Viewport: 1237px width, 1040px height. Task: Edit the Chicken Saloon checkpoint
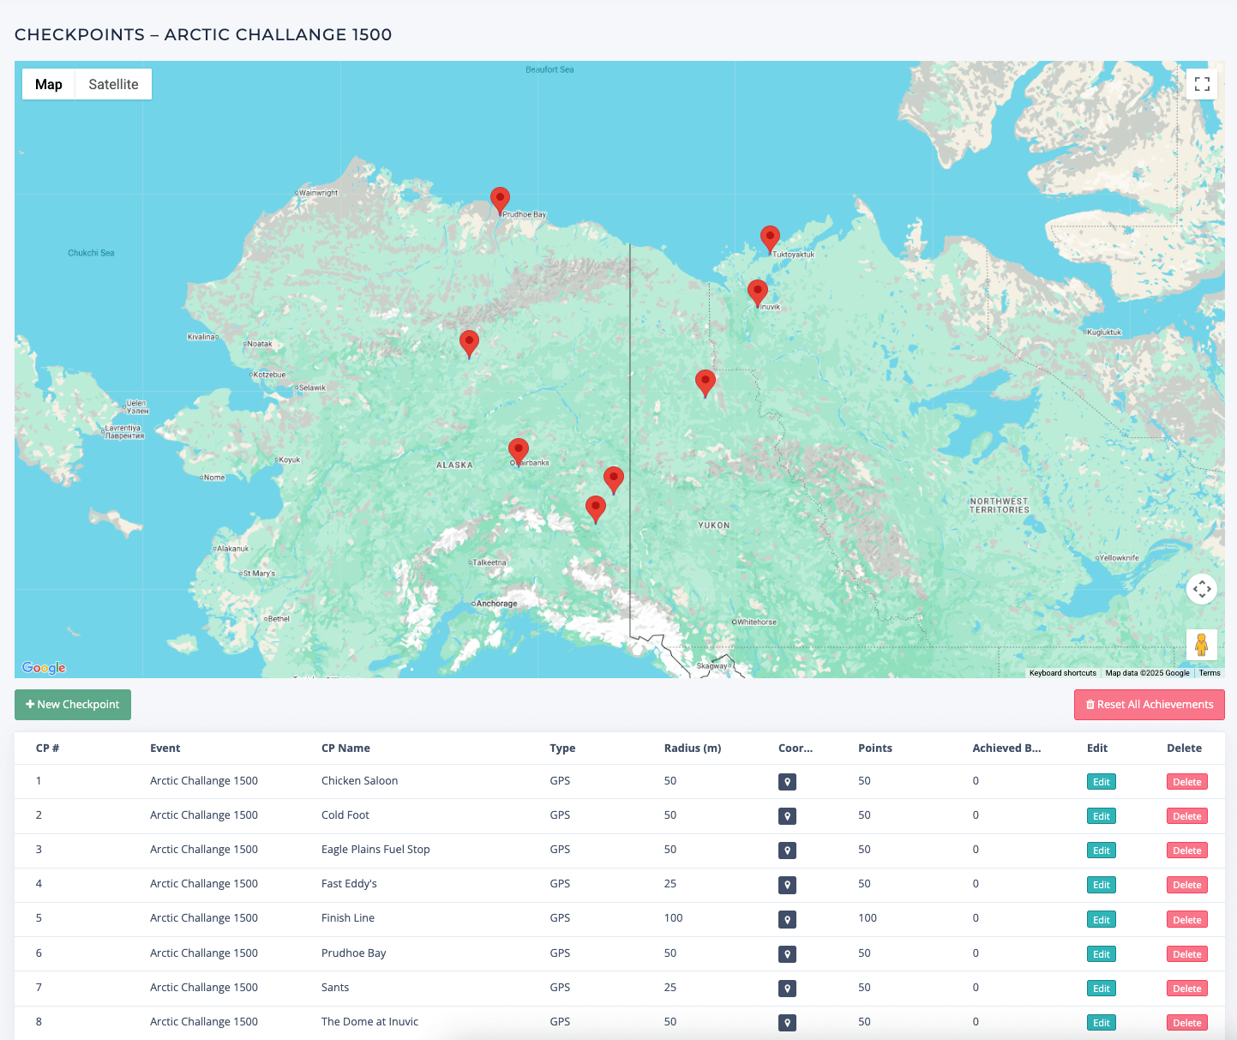click(1102, 782)
